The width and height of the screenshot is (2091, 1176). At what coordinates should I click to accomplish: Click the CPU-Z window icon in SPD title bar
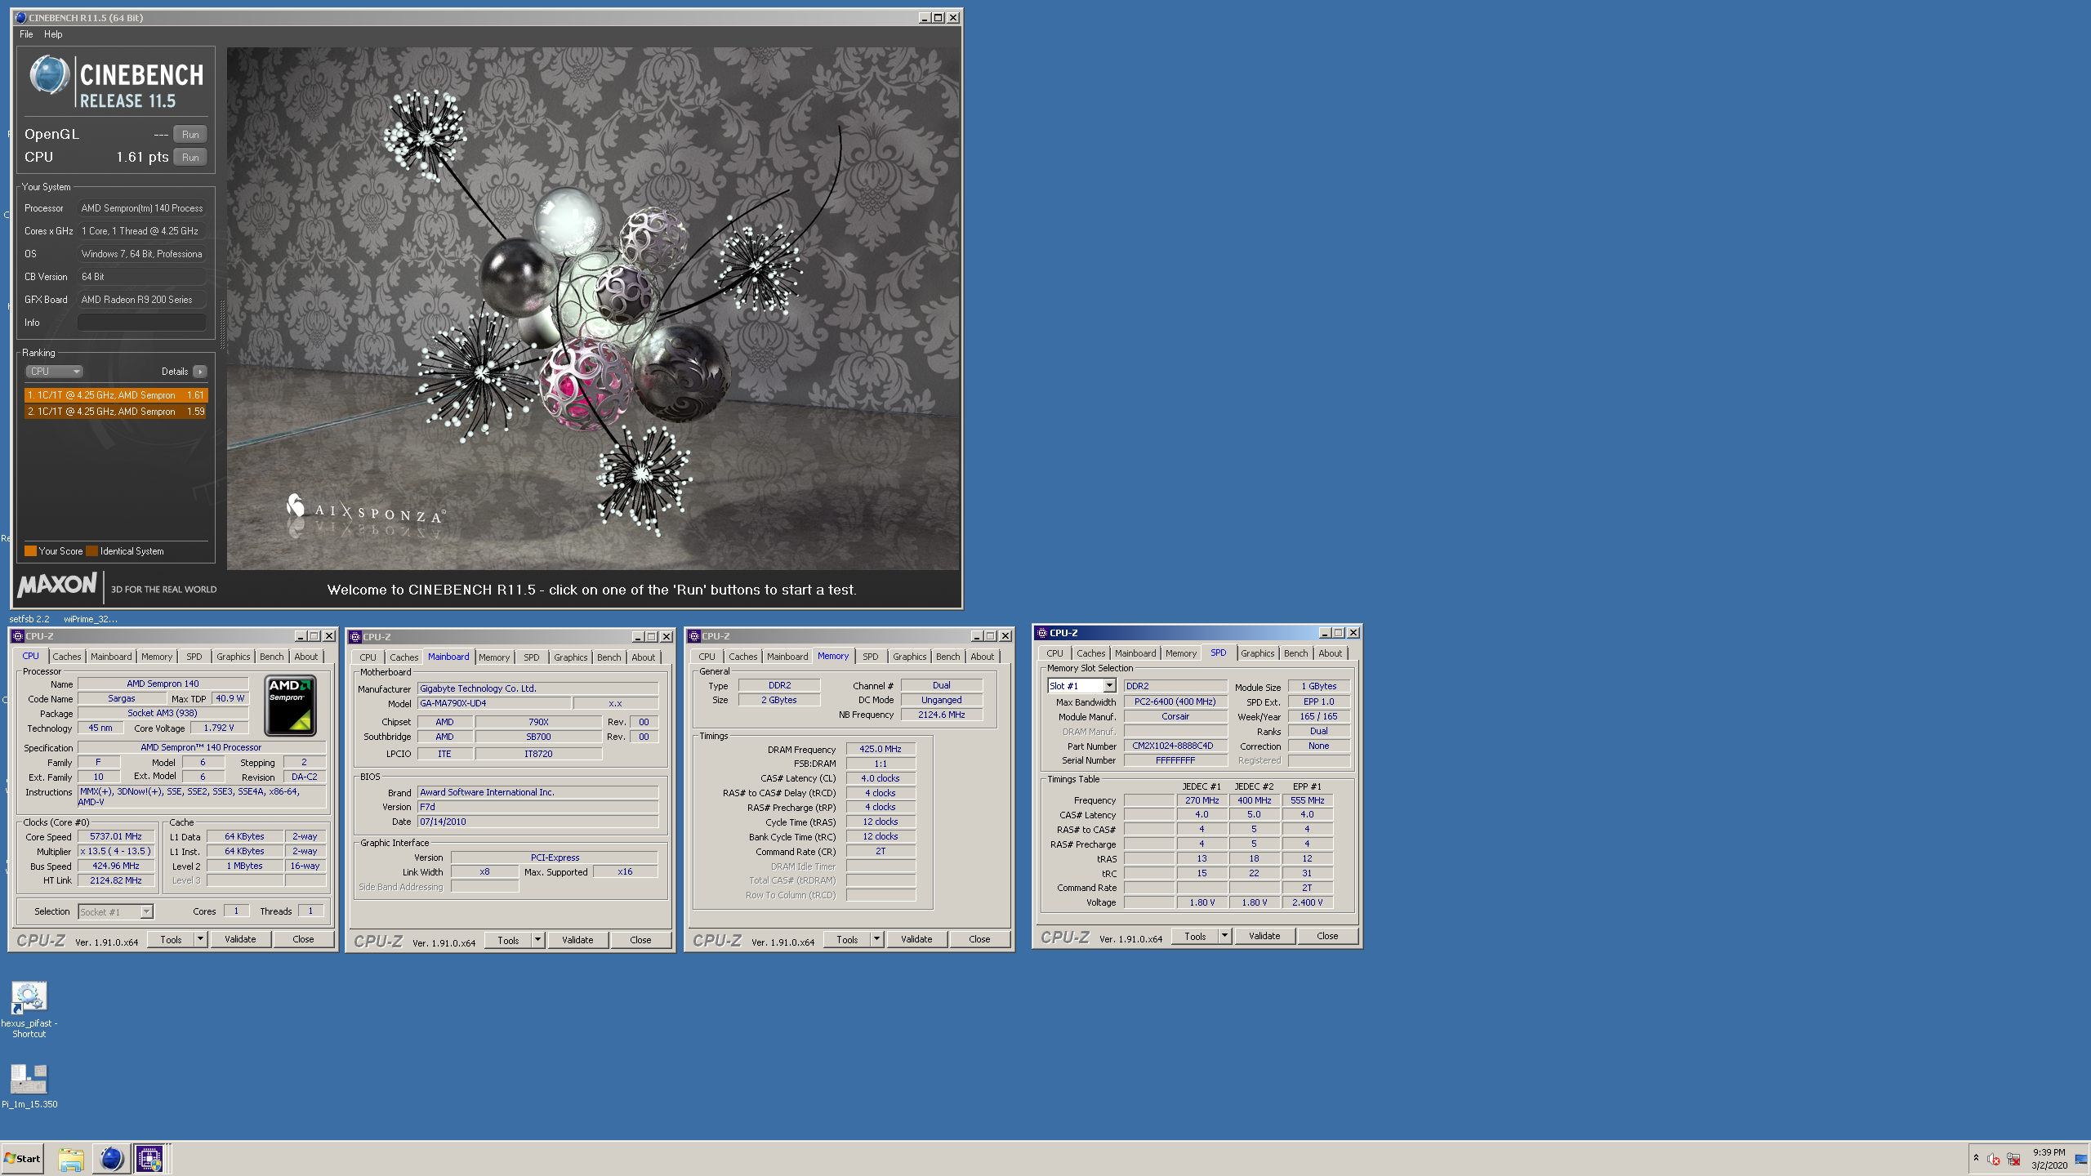coord(1041,633)
